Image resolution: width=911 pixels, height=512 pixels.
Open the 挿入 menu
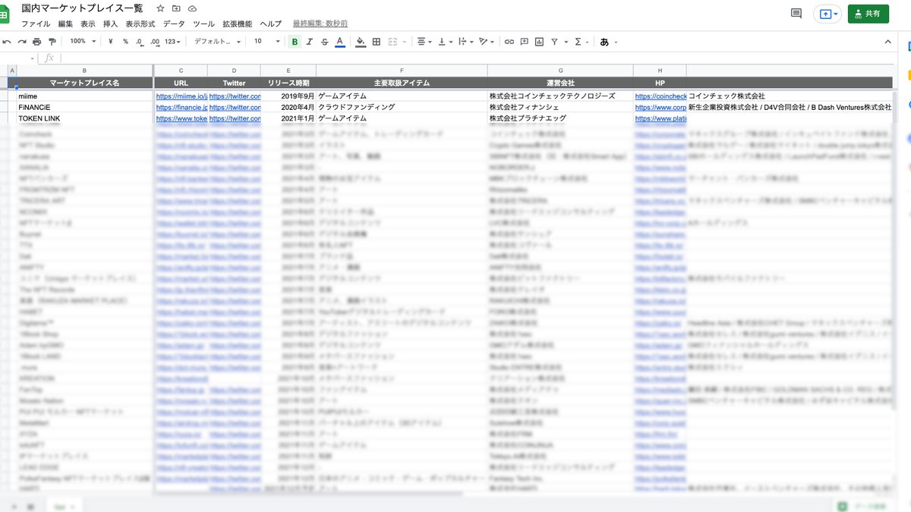tap(111, 24)
